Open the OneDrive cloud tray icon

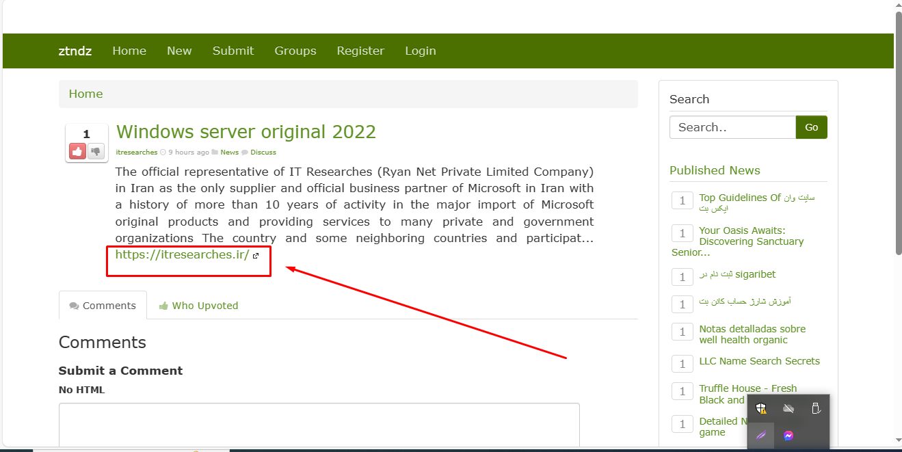(788, 408)
